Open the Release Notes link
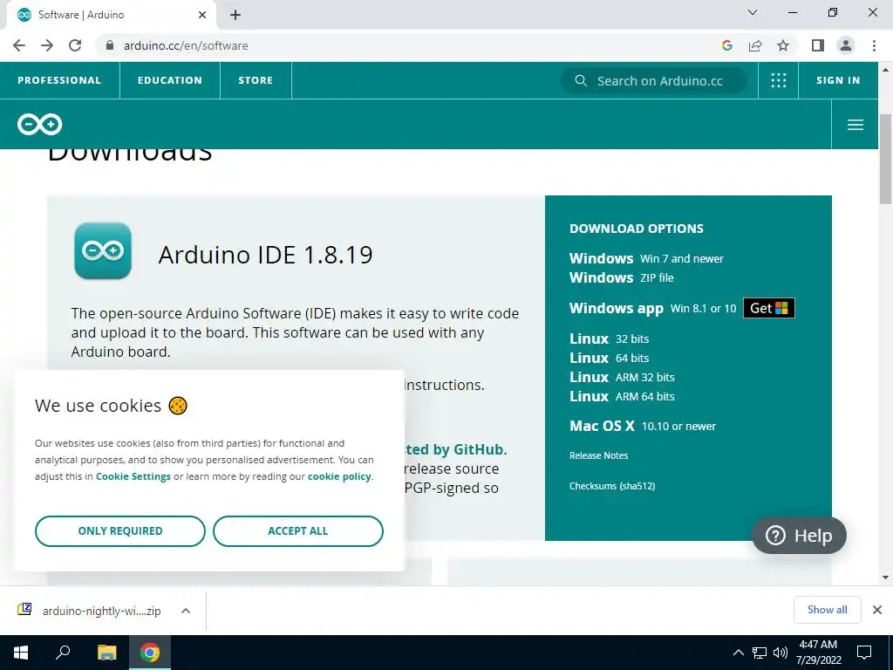Screen dimensions: 893x670 point(598,455)
